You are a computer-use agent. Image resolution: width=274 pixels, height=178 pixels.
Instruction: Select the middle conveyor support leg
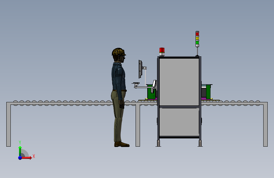tap(138, 126)
